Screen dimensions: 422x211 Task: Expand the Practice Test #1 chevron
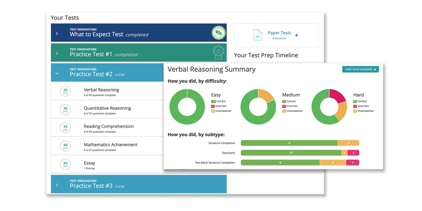point(57,53)
